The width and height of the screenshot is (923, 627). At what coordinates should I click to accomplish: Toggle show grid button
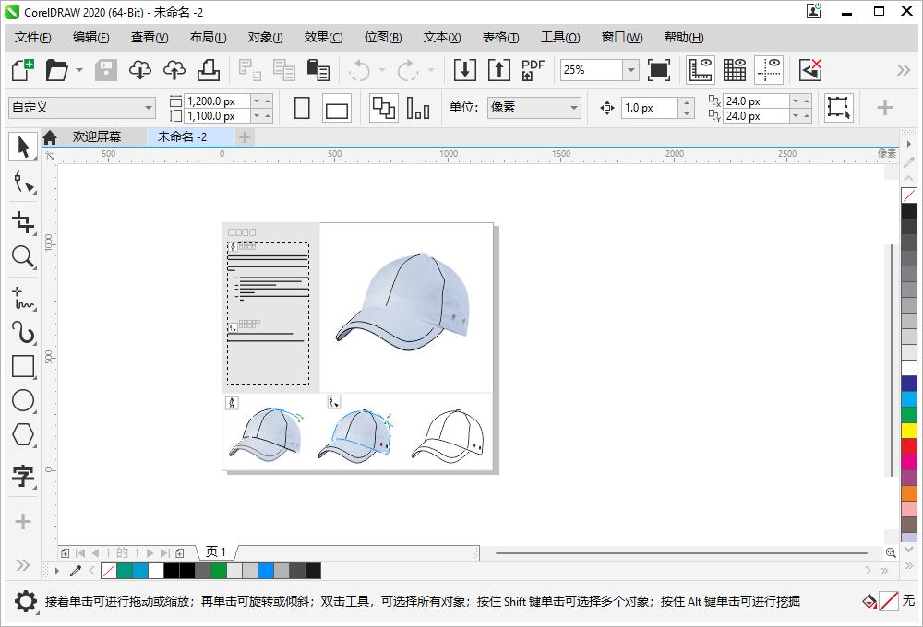pyautogui.click(x=735, y=70)
